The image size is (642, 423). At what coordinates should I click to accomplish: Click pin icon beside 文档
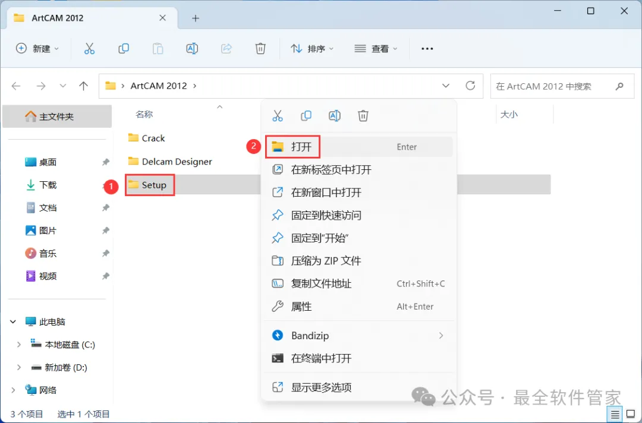point(106,208)
